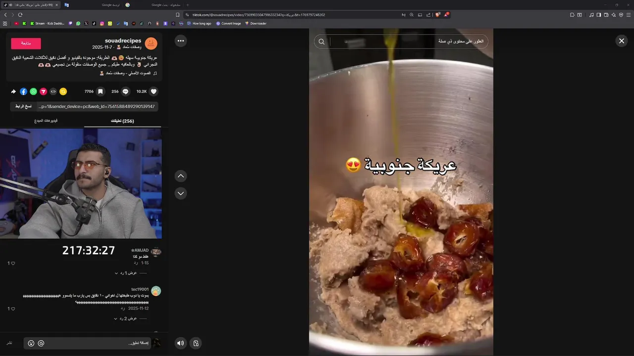Screen dimensions: 634x356
Task: Open a new browser tab with plus
Action: [187, 5]
